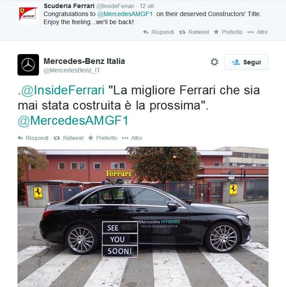
Task: Open Altro dots on Ferrari tweet
Action: tap(251, 32)
